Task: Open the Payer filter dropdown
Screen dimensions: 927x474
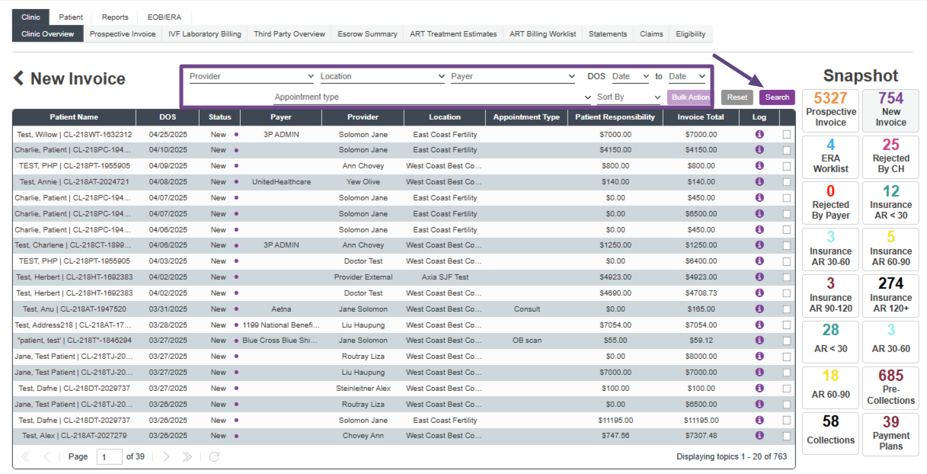Action: pyautogui.click(x=513, y=76)
